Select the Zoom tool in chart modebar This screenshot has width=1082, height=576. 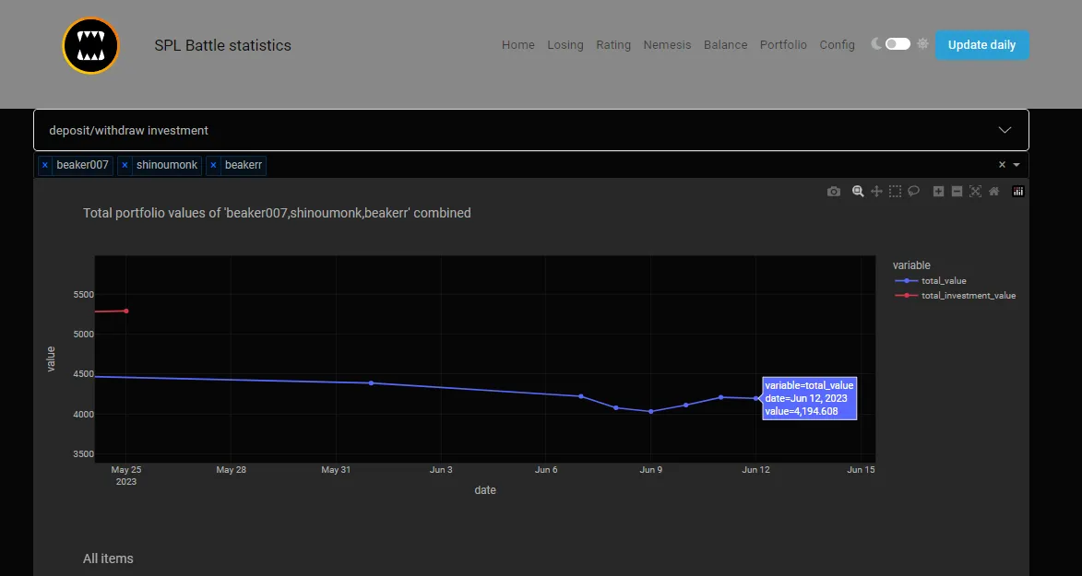click(858, 192)
